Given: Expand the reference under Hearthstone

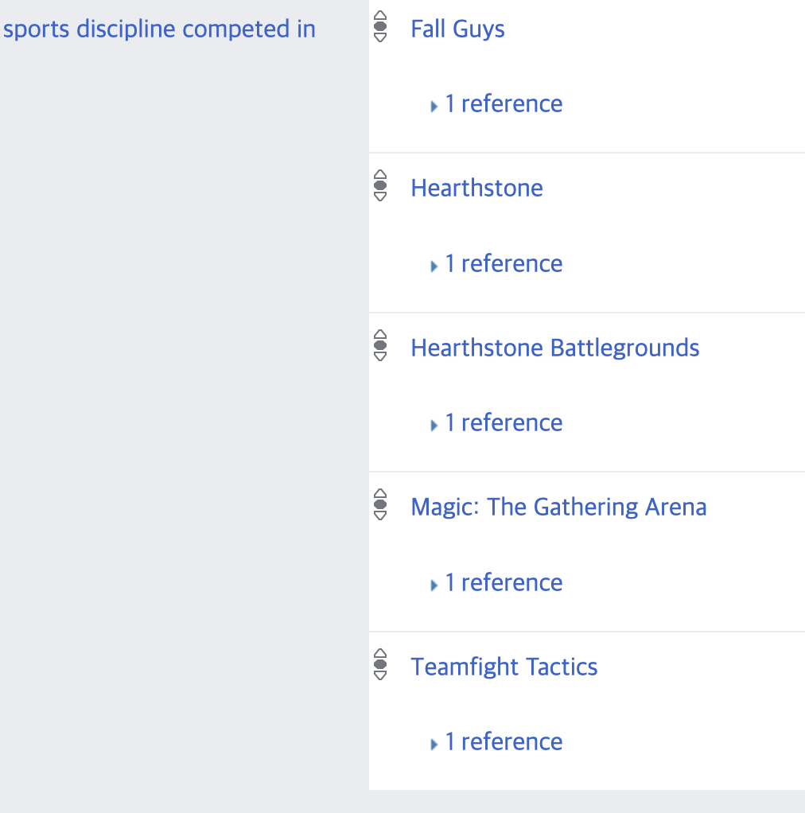Looking at the screenshot, I should (x=503, y=264).
